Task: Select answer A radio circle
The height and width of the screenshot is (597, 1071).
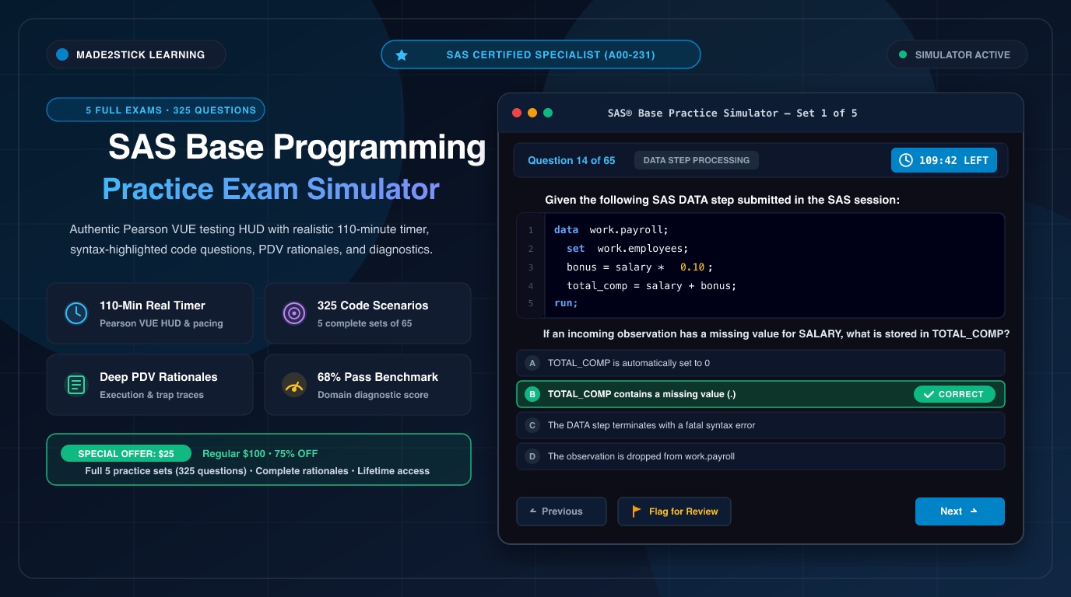Action: pos(532,363)
